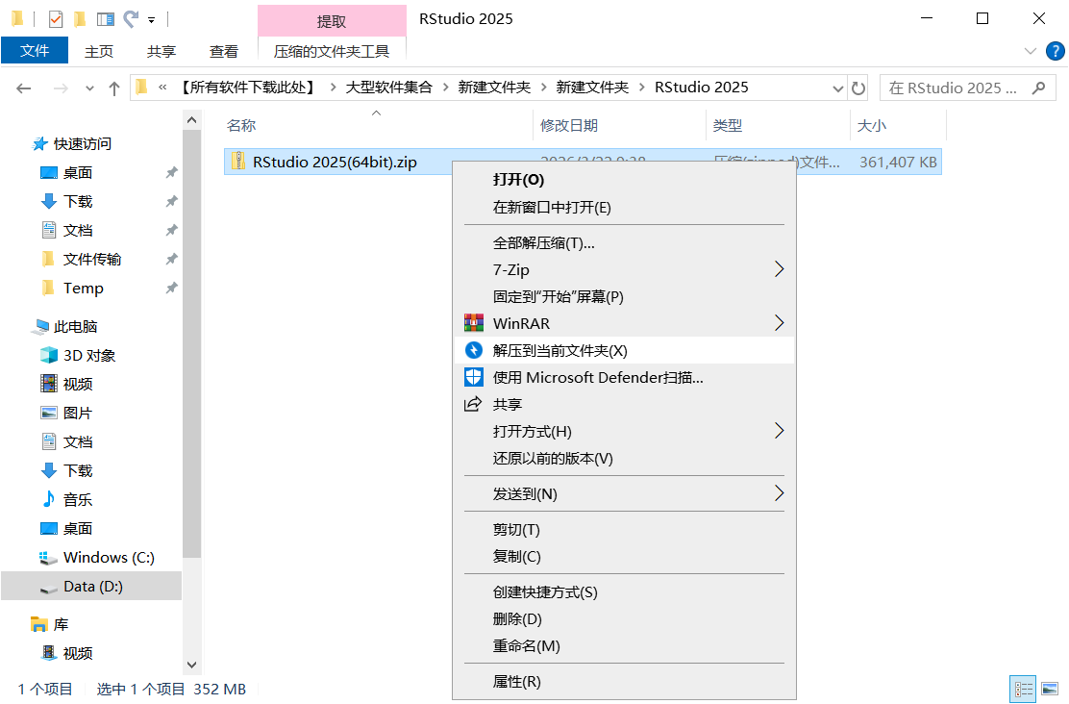Open 快速访问 in the navigation pane

click(x=82, y=144)
